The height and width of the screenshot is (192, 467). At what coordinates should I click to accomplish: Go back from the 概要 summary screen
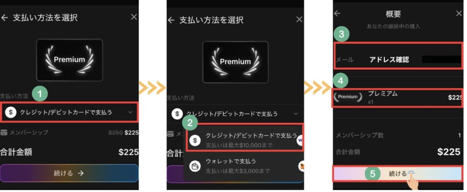337,13
